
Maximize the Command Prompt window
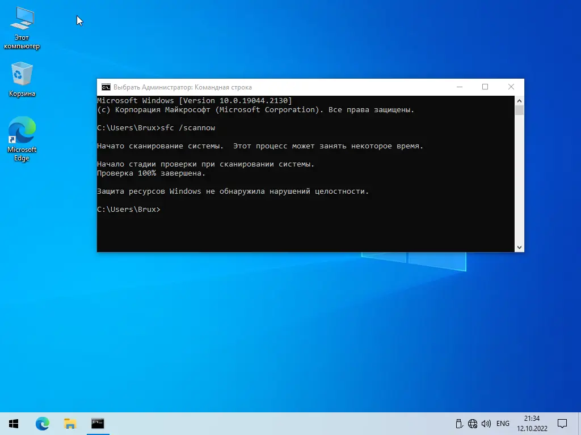pos(485,87)
